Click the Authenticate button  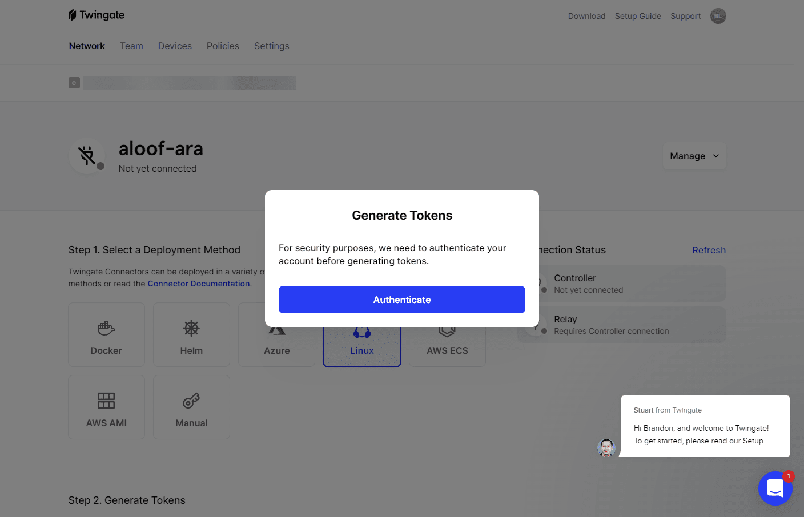click(401, 300)
